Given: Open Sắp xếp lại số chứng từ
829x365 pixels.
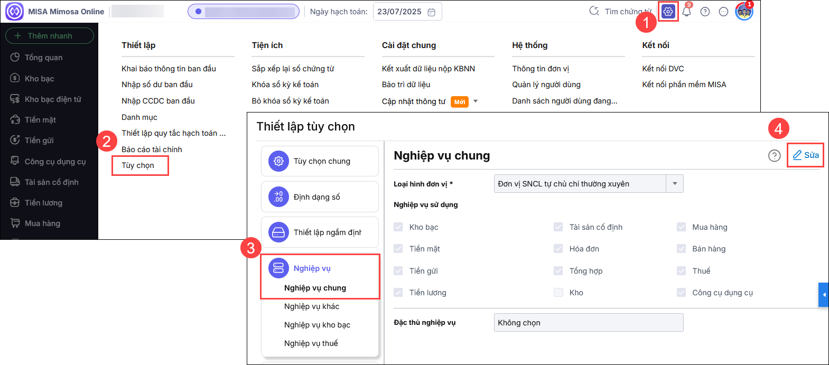Looking at the screenshot, I should [293, 69].
